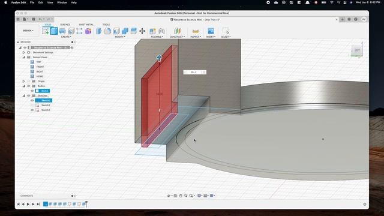This screenshot has width=384, height=216.
Task: Open the Create dropdown menu
Action: coord(66,37)
